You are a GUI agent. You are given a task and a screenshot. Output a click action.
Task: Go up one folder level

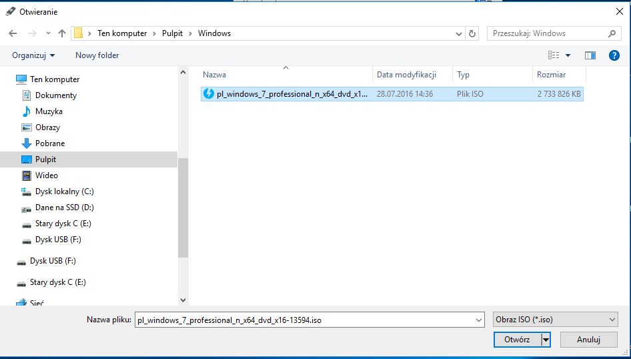point(61,33)
